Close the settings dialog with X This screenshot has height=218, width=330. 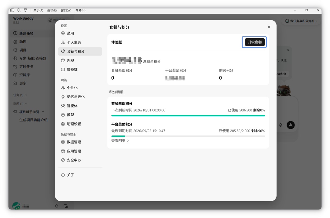pyautogui.click(x=269, y=27)
